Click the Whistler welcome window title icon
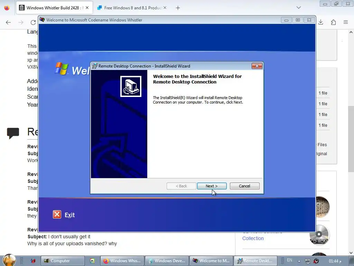354x266 pixels. [x=42, y=20]
